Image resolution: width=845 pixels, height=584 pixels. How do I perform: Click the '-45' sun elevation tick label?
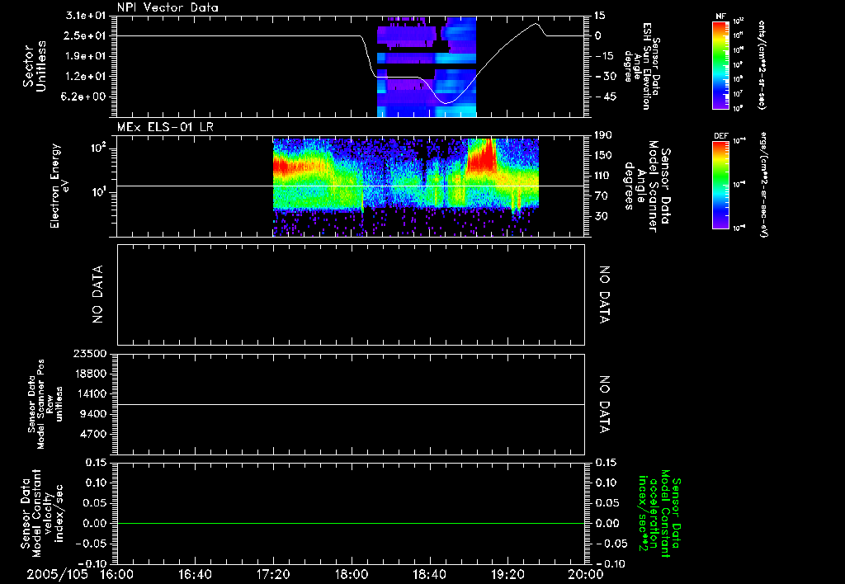point(606,97)
